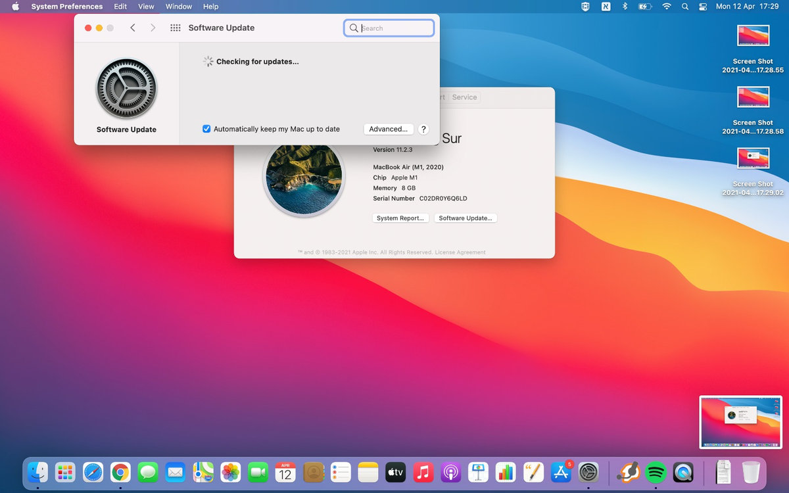Image resolution: width=789 pixels, height=493 pixels.
Task: Click the help question mark button in Software Update
Action: [x=423, y=129]
